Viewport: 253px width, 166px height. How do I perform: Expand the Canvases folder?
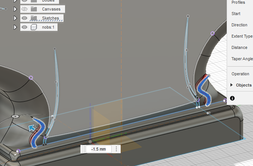click(15, 9)
